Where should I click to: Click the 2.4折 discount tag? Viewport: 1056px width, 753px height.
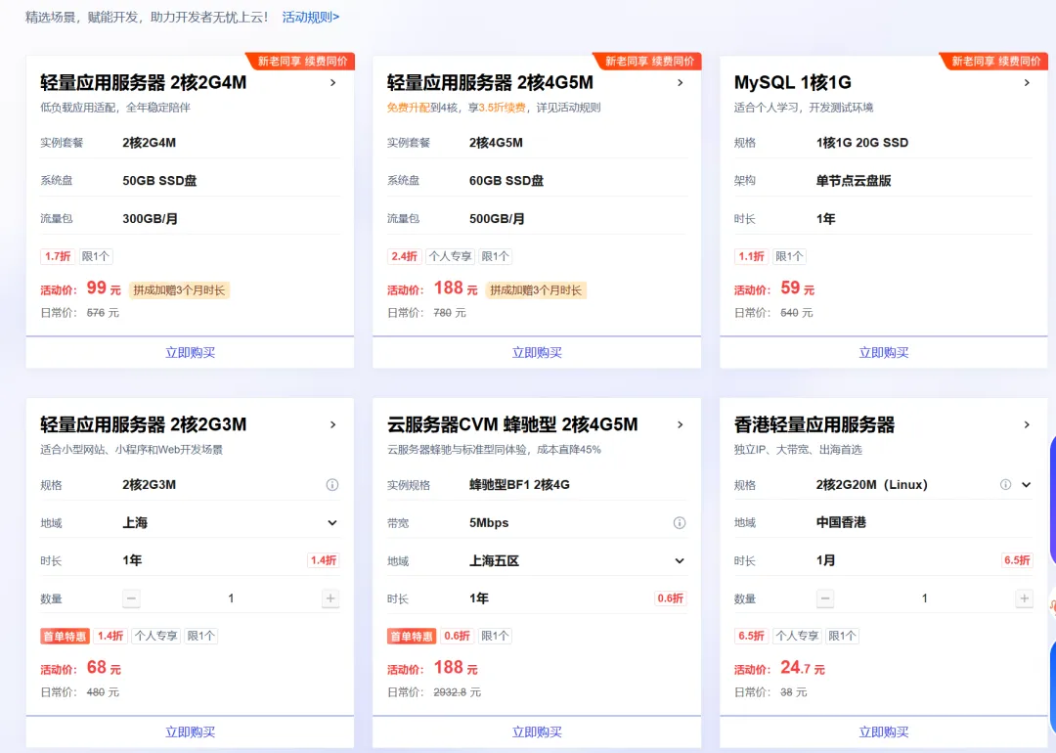pos(404,256)
